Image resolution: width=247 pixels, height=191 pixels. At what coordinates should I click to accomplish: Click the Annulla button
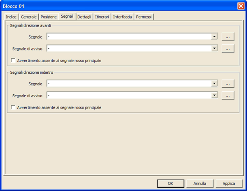coord(200,183)
